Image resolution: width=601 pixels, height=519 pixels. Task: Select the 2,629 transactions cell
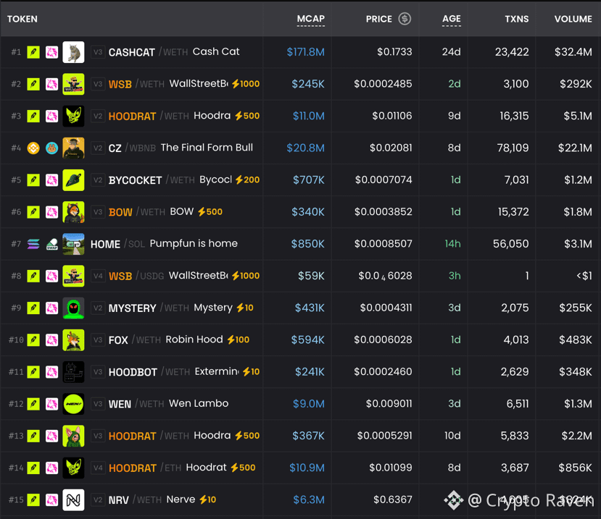[x=515, y=371]
